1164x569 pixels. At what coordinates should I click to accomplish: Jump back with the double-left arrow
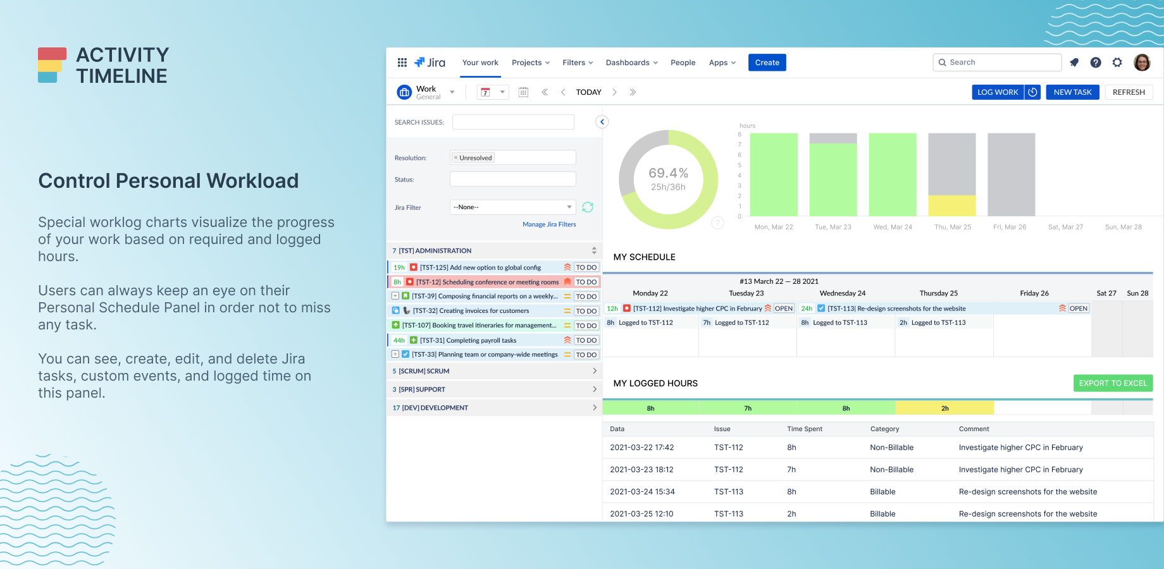pyautogui.click(x=545, y=92)
